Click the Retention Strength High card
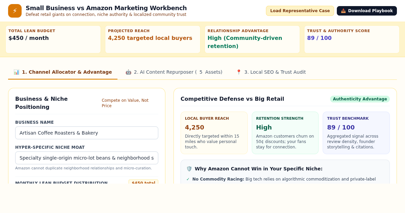 285,133
